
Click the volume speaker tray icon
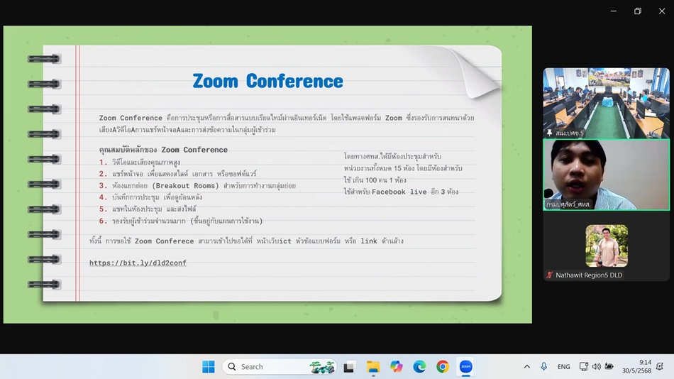596,366
